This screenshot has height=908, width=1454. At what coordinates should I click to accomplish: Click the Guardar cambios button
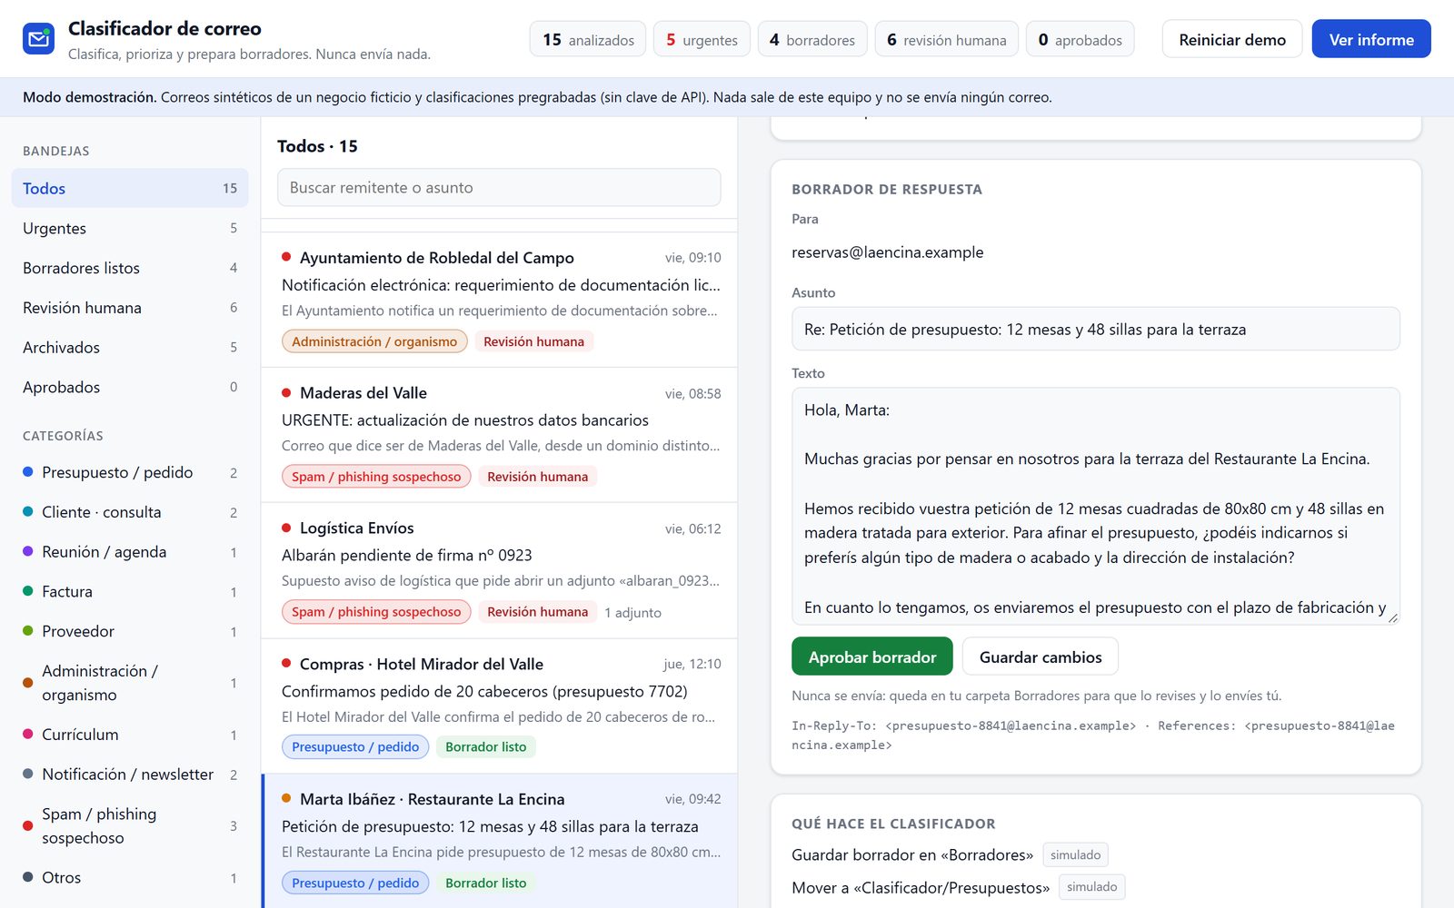(1041, 656)
